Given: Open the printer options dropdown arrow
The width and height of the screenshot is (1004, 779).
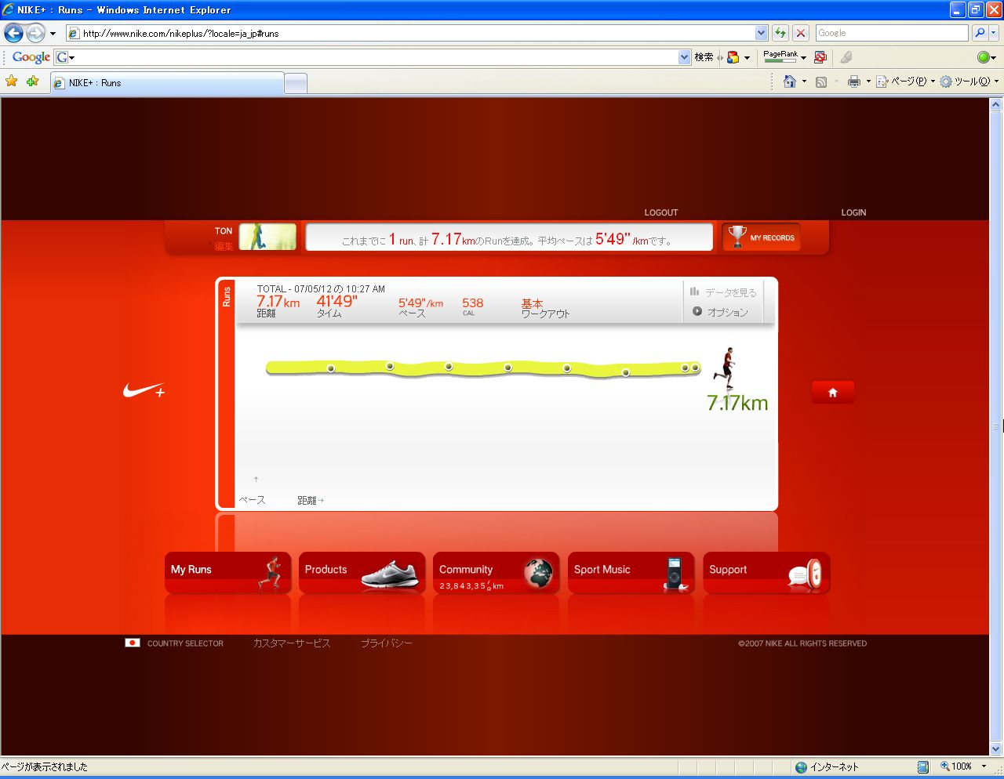Looking at the screenshot, I should point(868,82).
